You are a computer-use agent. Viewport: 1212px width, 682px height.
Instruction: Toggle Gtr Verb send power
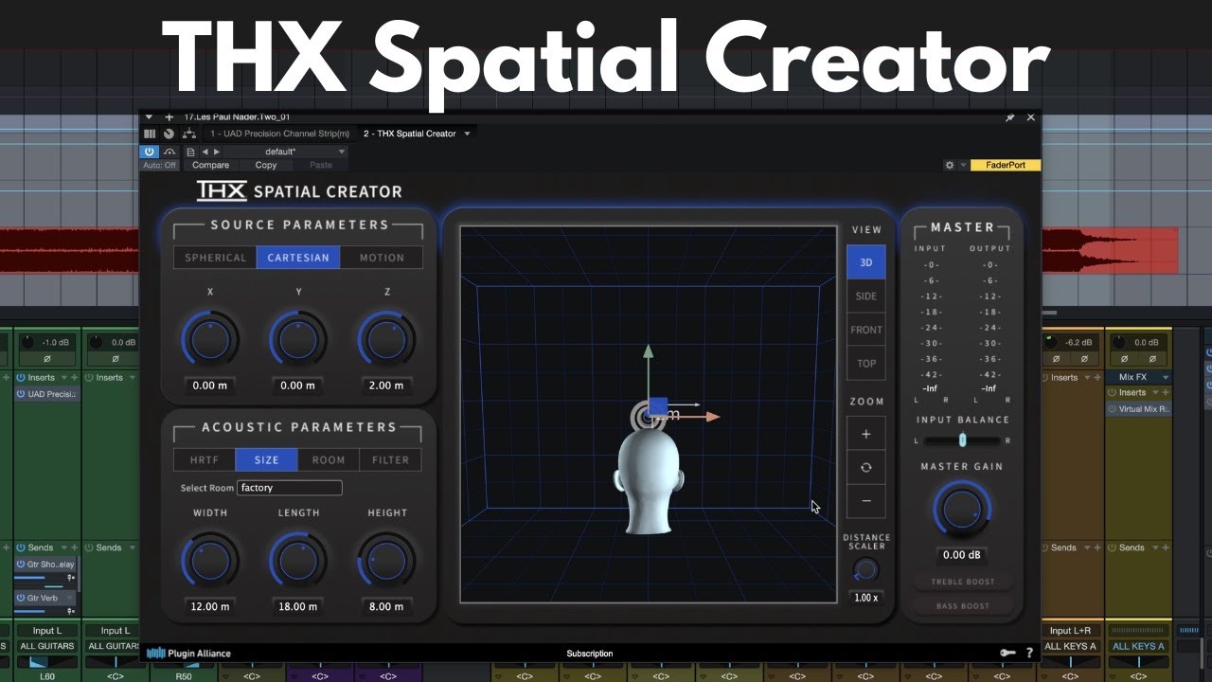coord(21,598)
